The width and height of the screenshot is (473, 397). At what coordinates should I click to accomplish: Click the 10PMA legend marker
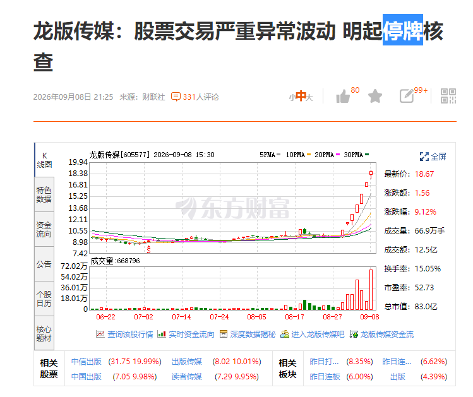pyautogui.click(x=309, y=155)
